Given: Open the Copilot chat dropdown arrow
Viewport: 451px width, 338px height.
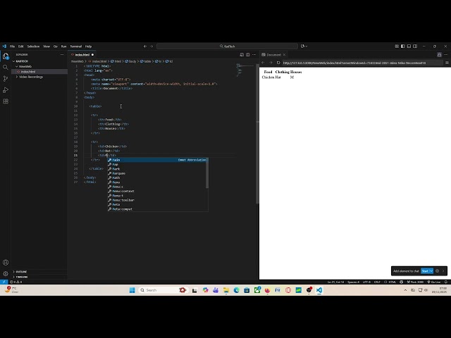Looking at the screenshot, I should coord(307,46).
